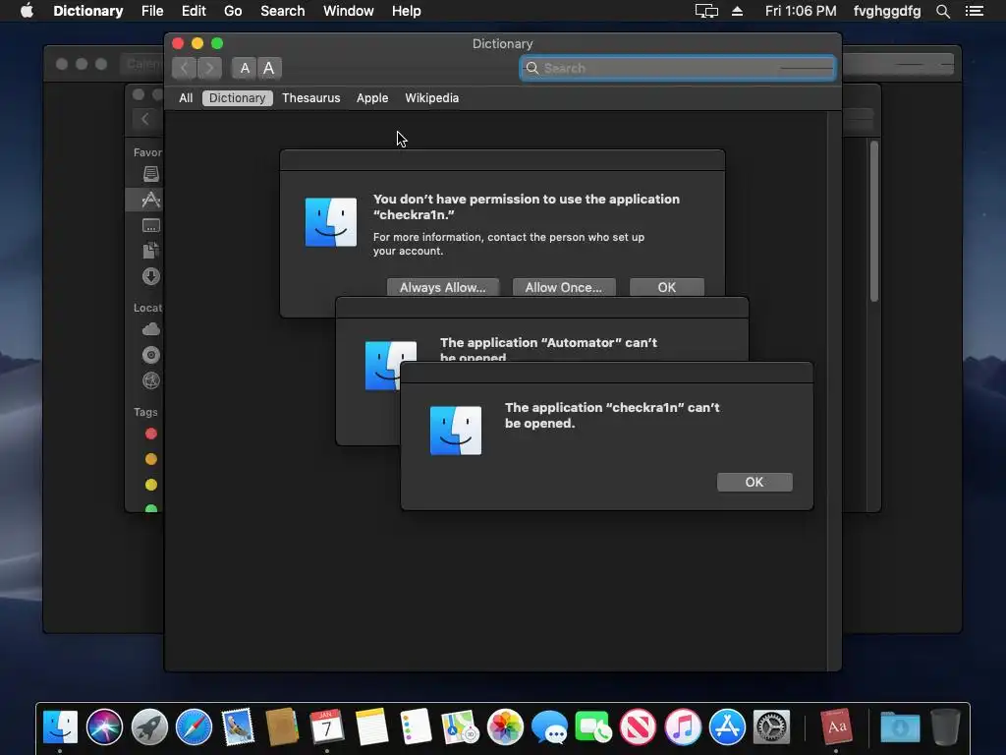Image resolution: width=1006 pixels, height=755 pixels.
Task: Click Allow Once... in permission dialog
Action: [x=564, y=287]
